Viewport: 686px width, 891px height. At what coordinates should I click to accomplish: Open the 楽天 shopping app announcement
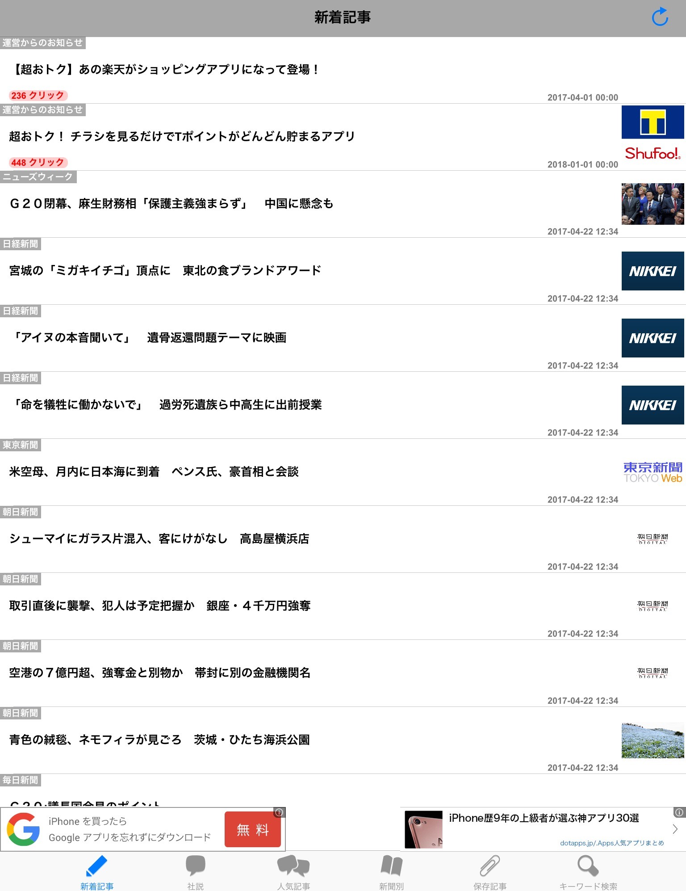(x=164, y=70)
